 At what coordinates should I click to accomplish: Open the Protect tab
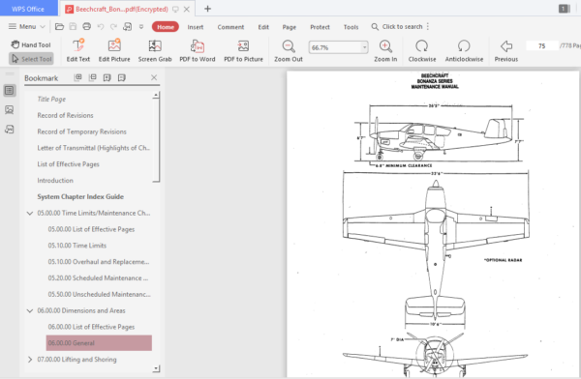(320, 27)
